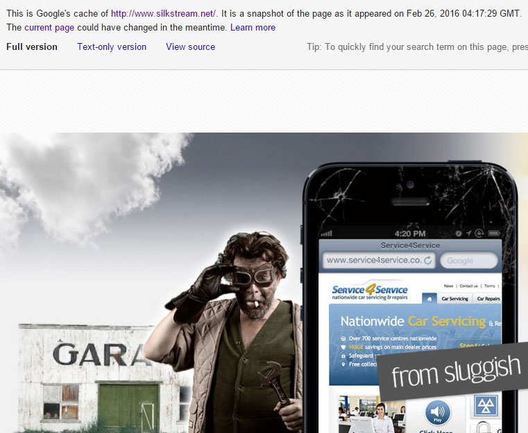Click the 'News' link on phone site

click(448, 286)
